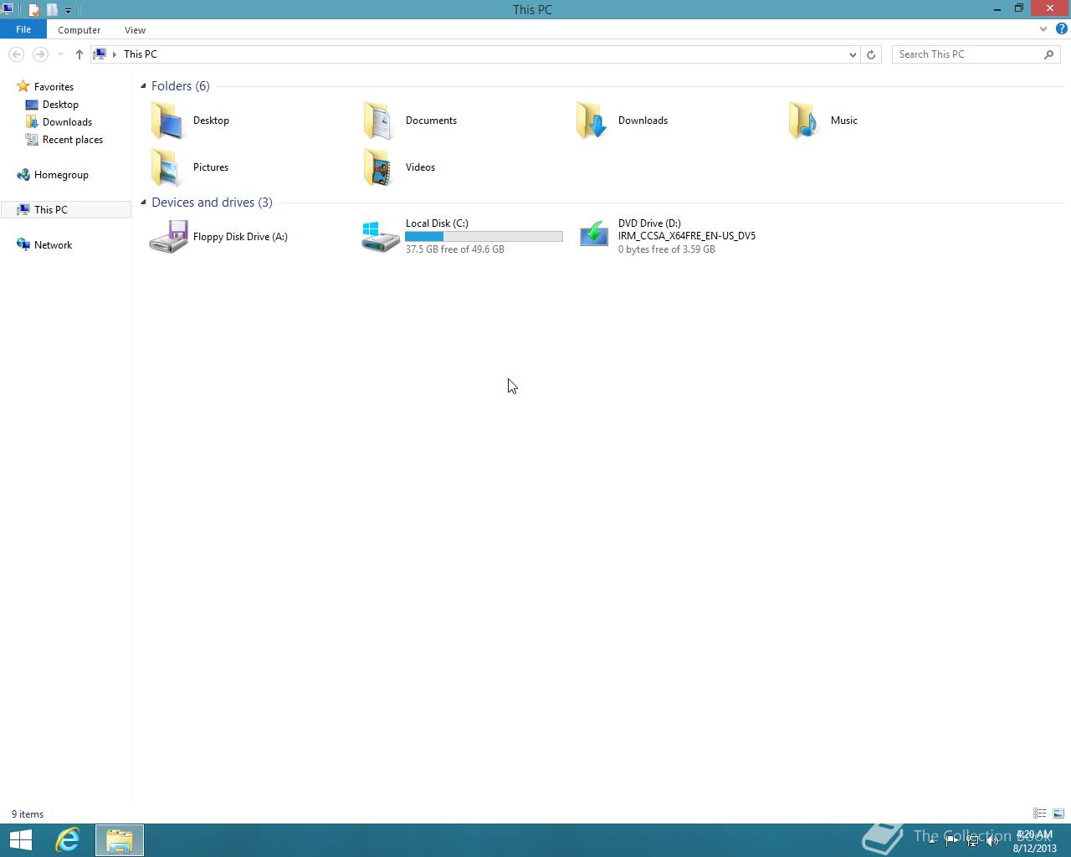This screenshot has width=1071, height=857.
Task: Click window system menu icon in title bar
Action: [8, 9]
